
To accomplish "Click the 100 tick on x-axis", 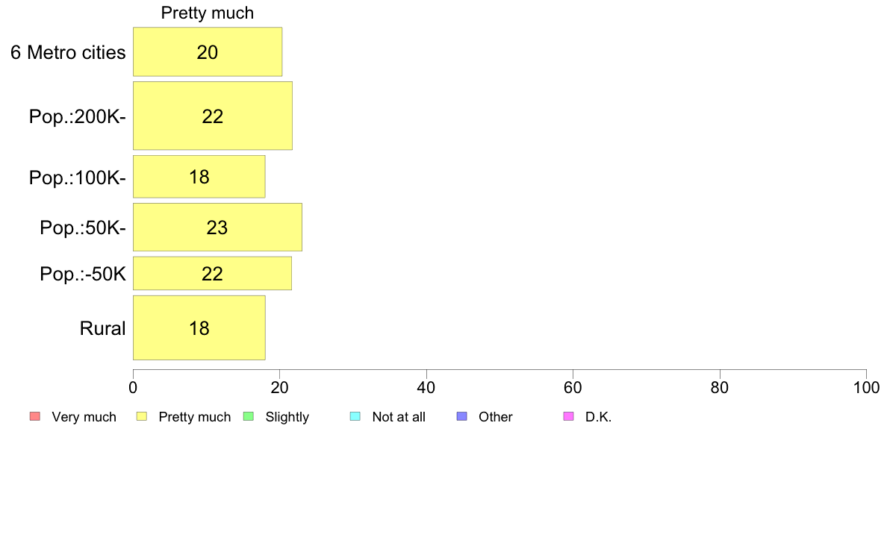I will 866,387.
